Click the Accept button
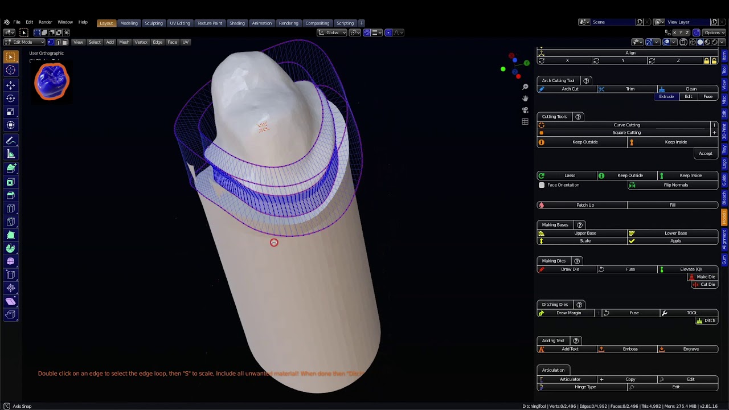This screenshot has height=410, width=729. click(x=706, y=154)
